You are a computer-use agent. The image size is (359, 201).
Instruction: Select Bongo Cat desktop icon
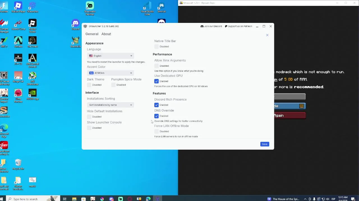pyautogui.click(x=18, y=77)
